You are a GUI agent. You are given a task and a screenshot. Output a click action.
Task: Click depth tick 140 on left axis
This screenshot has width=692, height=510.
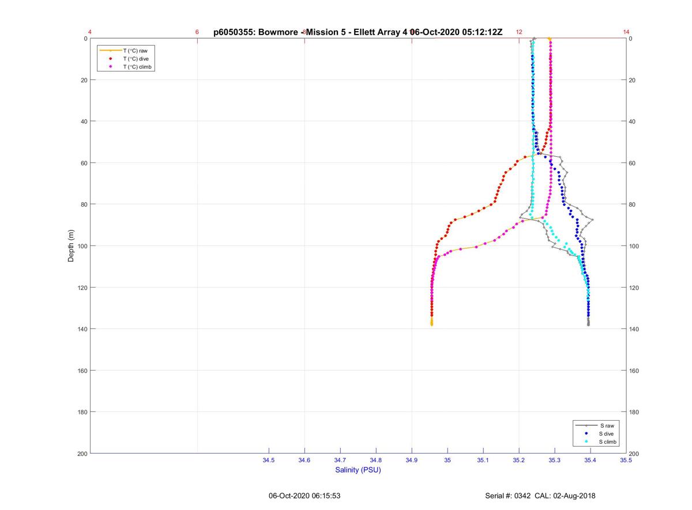coord(82,329)
